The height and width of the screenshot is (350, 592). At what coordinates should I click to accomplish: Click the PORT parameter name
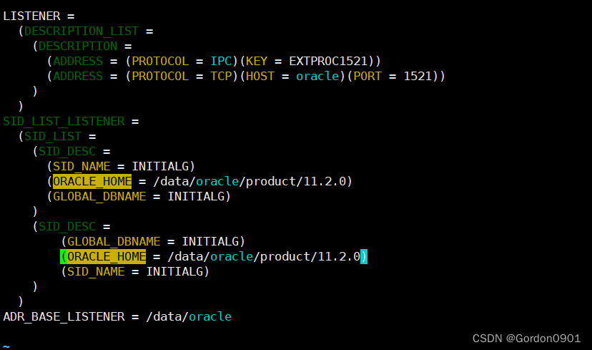pos(367,77)
